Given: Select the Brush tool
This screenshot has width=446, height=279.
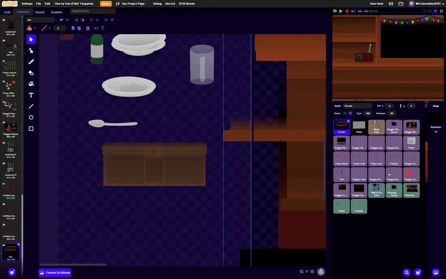Looking at the screenshot, I should click(x=31, y=62).
